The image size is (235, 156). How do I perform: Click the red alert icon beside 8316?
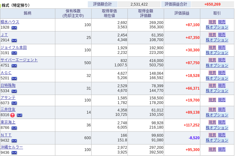12,115
